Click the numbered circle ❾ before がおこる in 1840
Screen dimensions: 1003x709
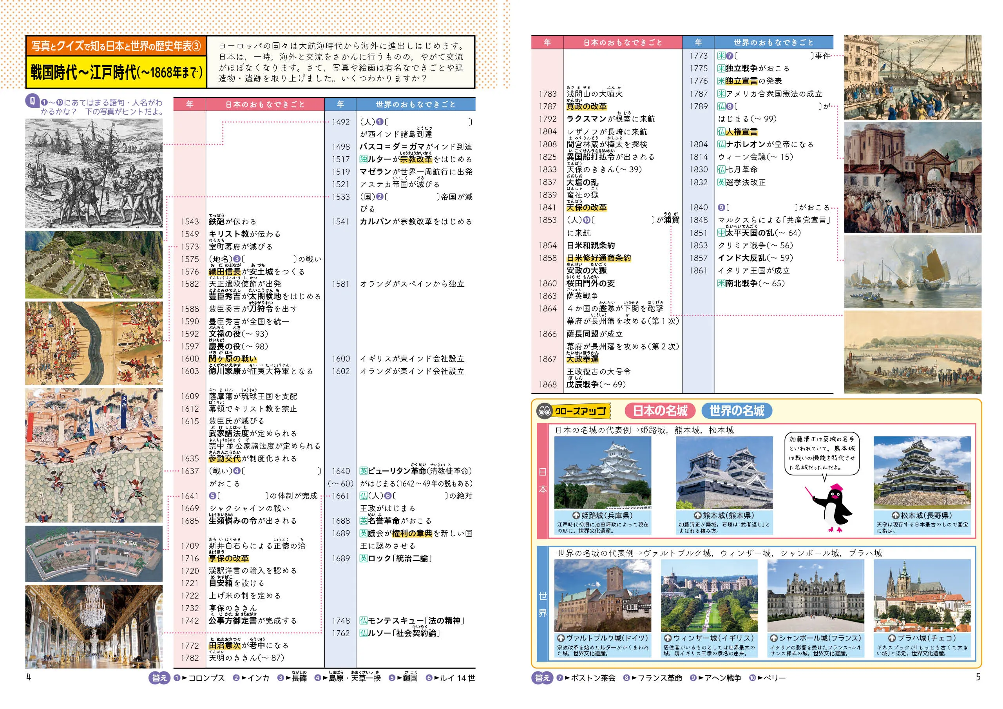[721, 208]
